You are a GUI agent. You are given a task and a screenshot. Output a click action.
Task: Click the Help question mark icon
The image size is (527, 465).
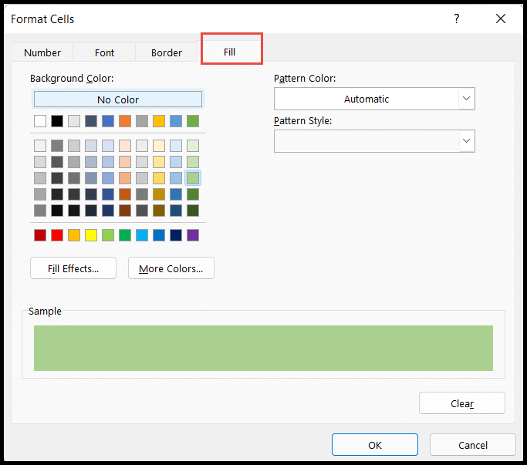[x=457, y=19]
